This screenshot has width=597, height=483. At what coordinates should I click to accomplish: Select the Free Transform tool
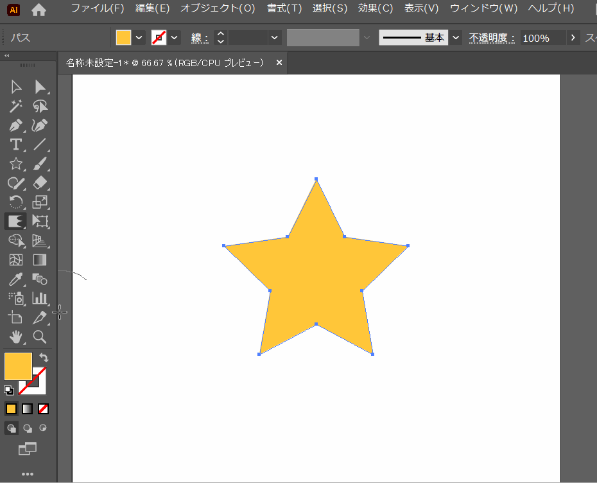pyautogui.click(x=40, y=222)
